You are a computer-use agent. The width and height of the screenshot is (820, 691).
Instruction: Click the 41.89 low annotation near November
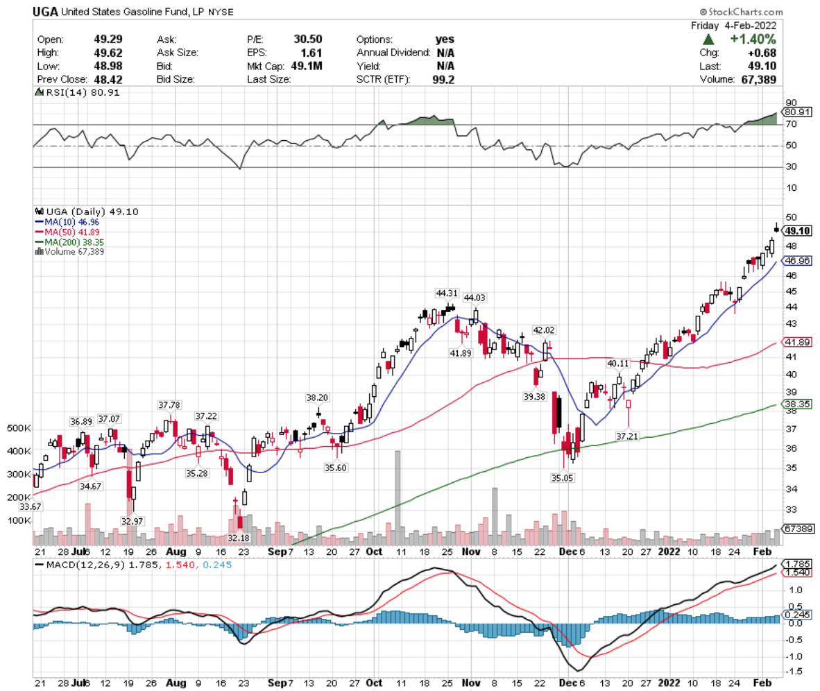pos(460,353)
